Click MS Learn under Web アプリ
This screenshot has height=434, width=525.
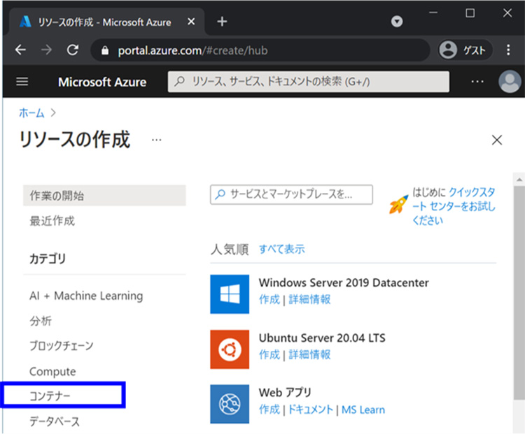coord(363,410)
